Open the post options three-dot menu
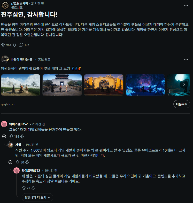Screen dimensions: 193x203 (x=186, y=5)
